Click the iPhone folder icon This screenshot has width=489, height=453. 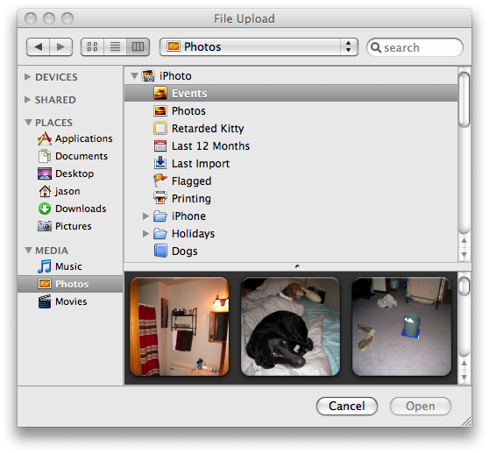pos(160,216)
